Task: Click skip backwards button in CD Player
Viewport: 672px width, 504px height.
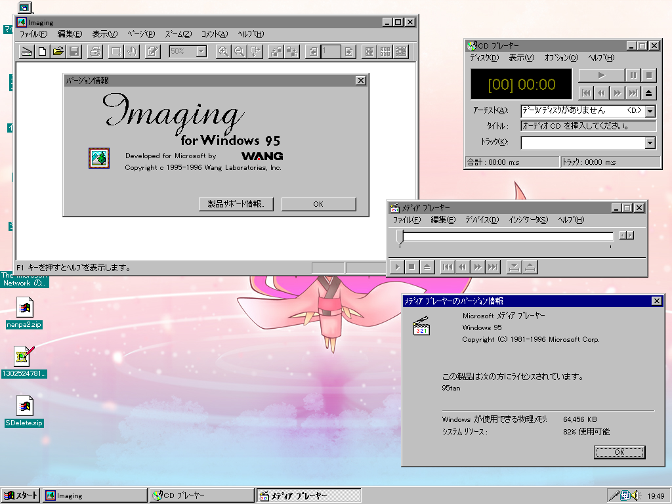Action: pos(602,93)
